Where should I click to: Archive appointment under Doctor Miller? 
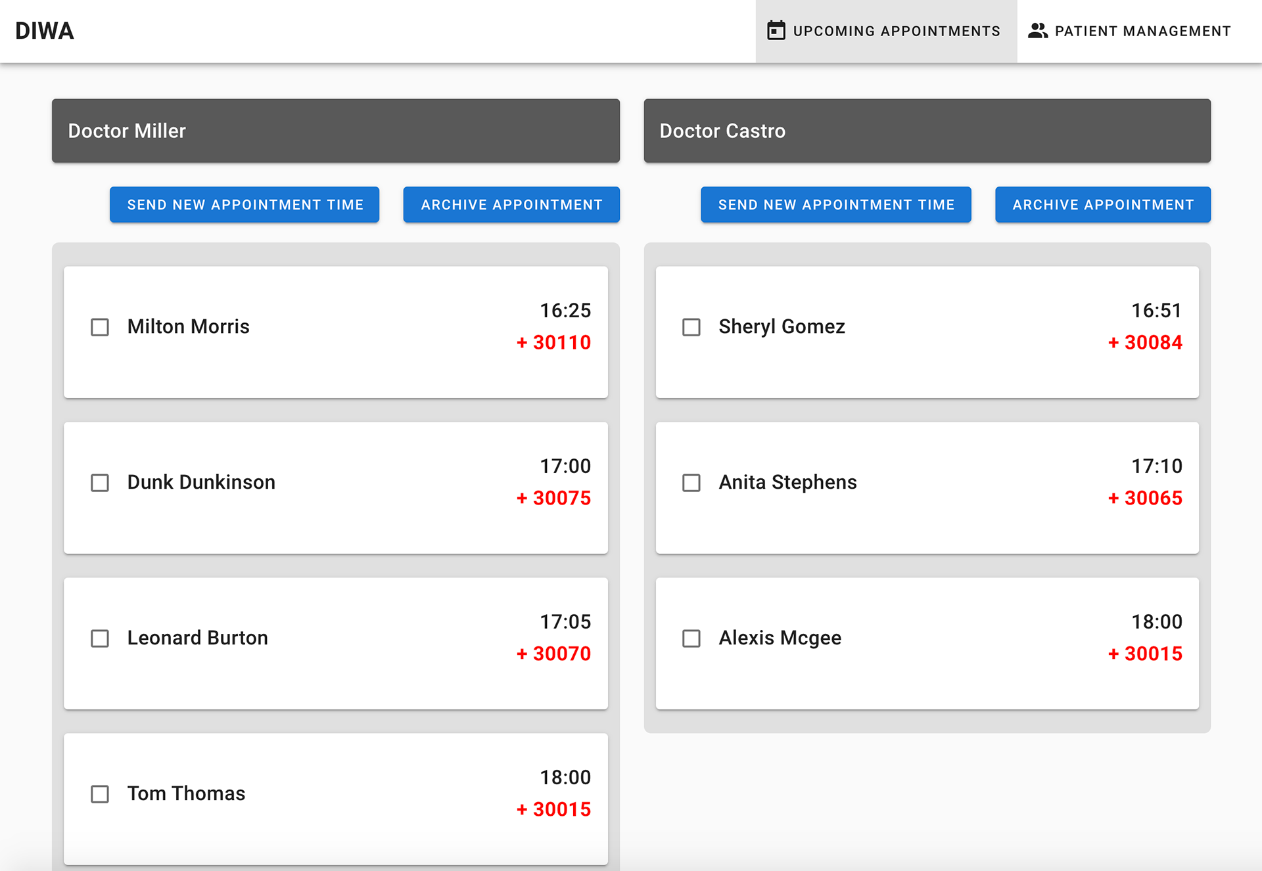click(x=511, y=204)
